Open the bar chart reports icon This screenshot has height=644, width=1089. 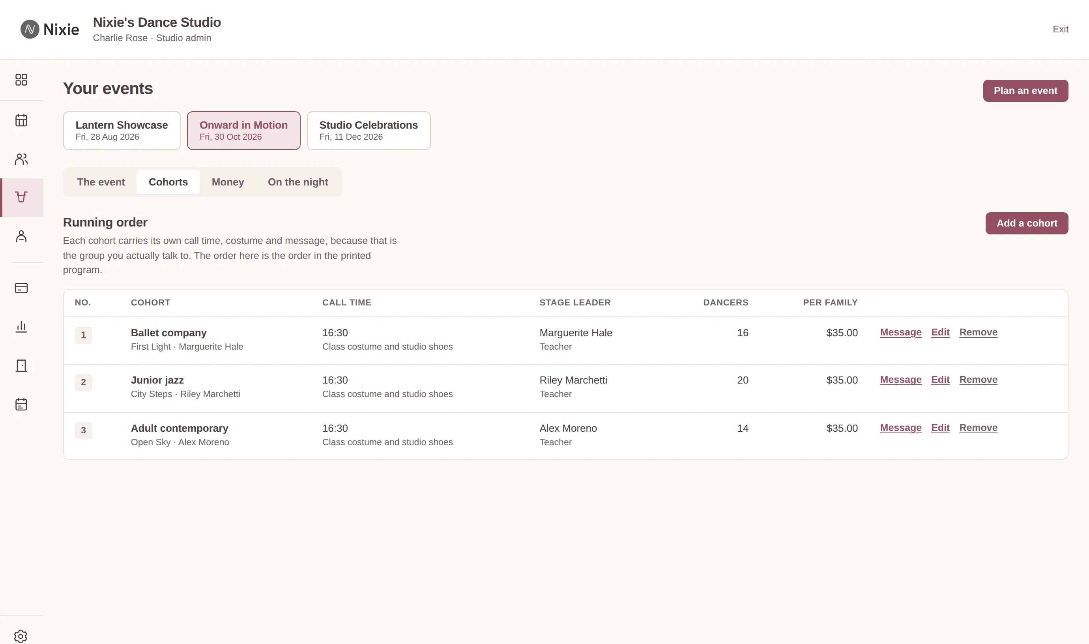[21, 327]
